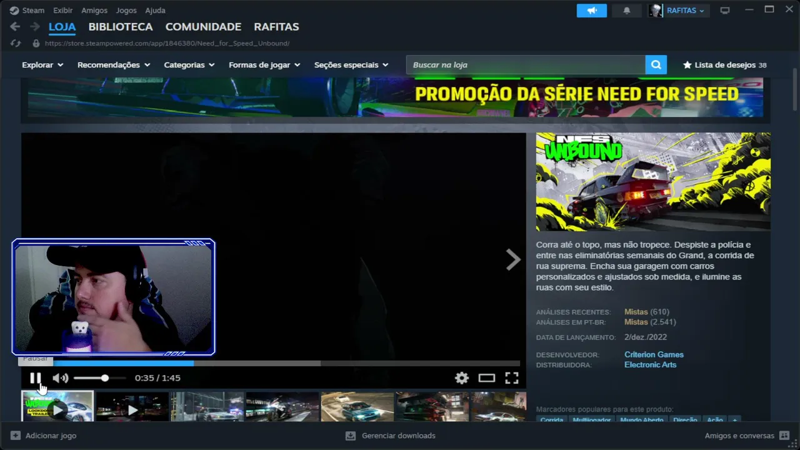Maximize the Steam window
The height and width of the screenshot is (450, 800).
pos(769,10)
